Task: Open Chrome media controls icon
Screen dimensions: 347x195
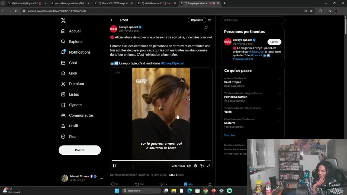Action: [330, 11]
